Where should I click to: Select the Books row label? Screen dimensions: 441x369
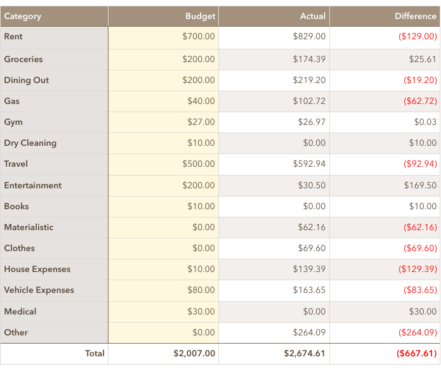click(x=54, y=207)
